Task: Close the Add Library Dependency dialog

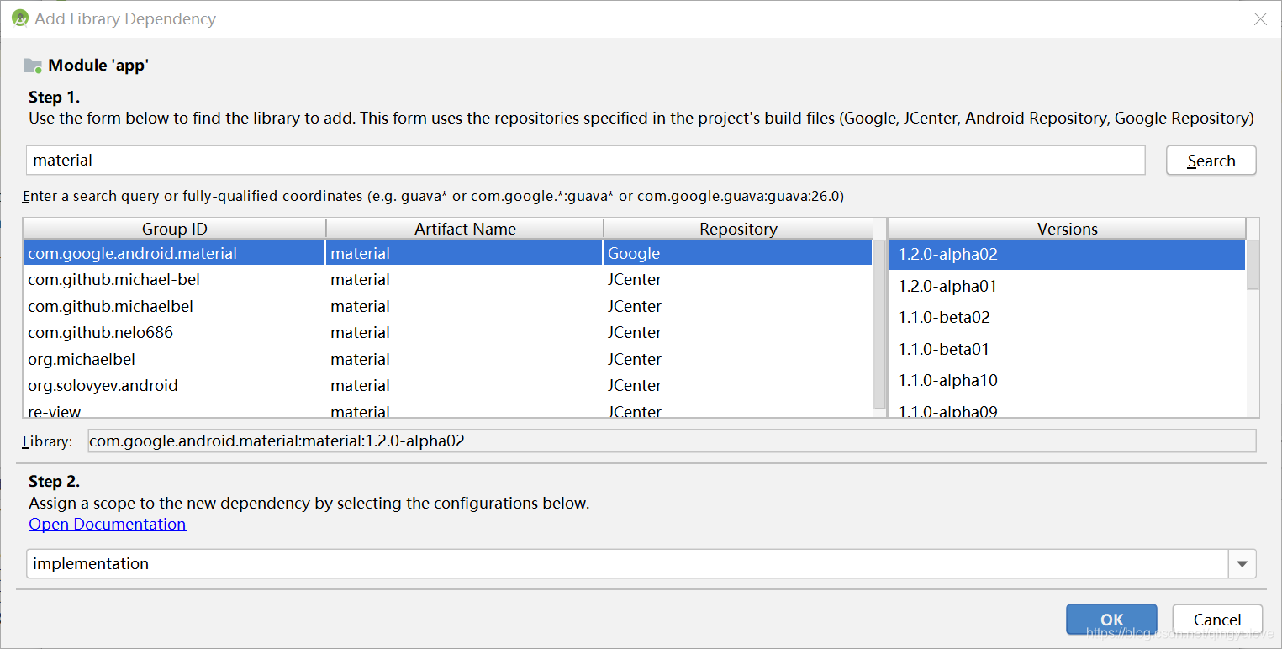Action: (1260, 18)
